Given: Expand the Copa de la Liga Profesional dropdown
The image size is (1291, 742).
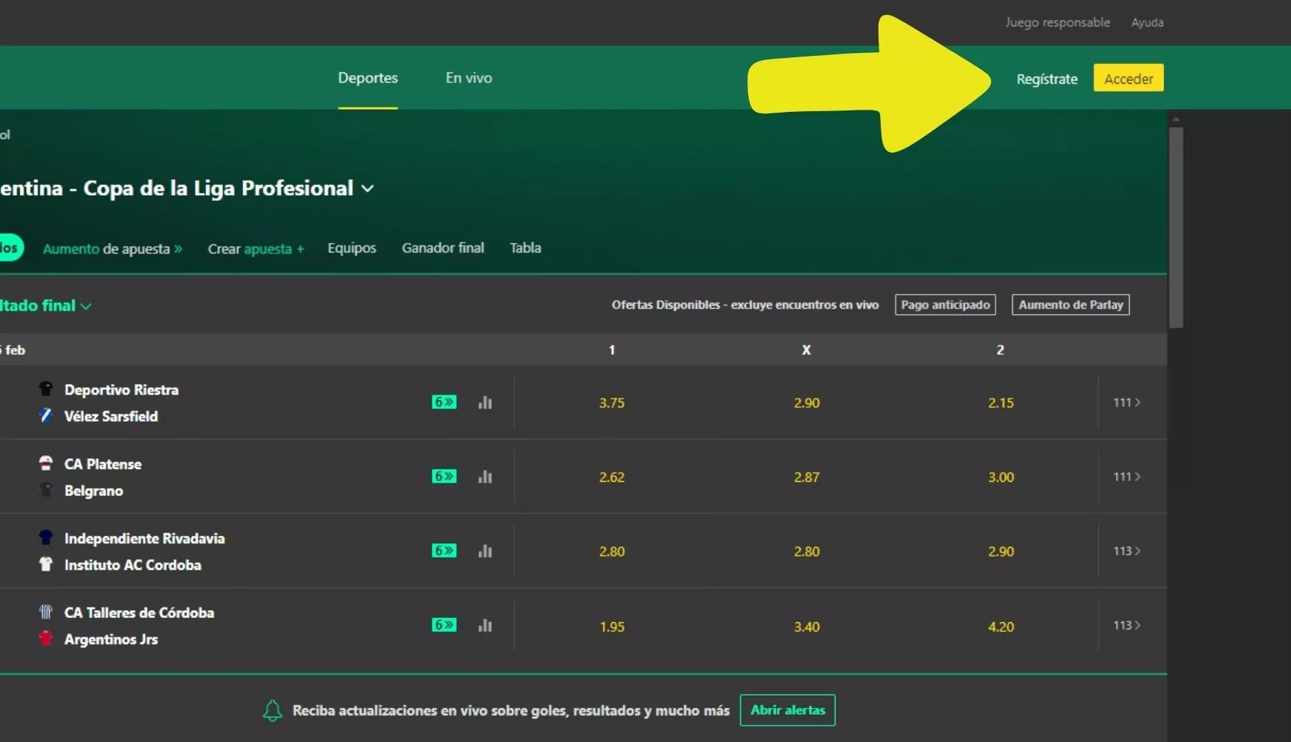Looking at the screenshot, I should [368, 189].
